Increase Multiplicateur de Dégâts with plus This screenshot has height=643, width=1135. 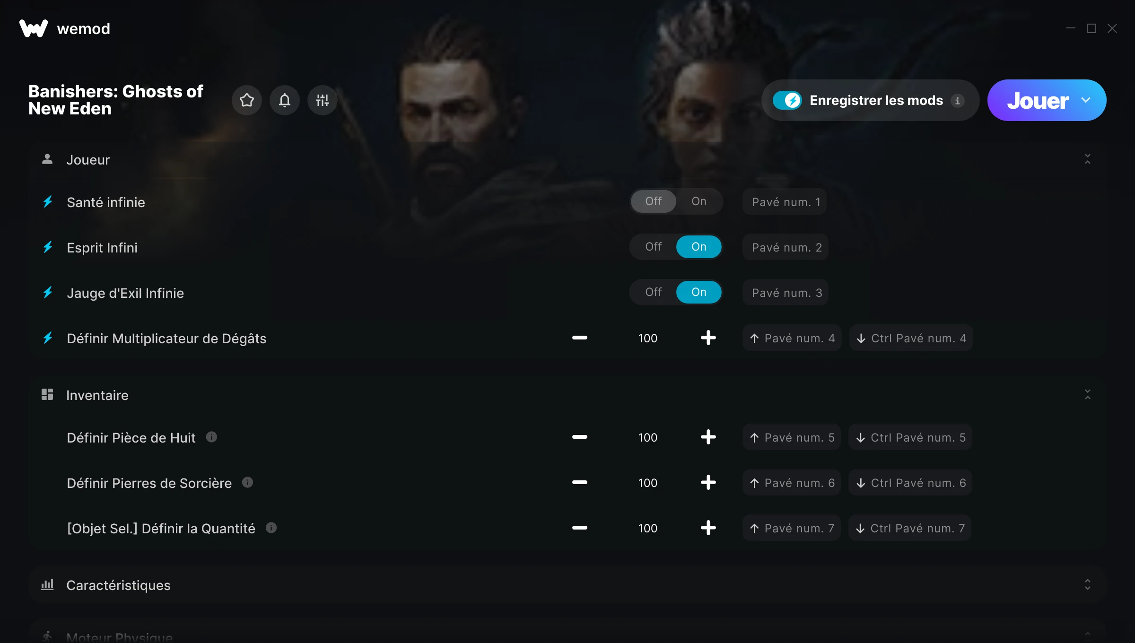[708, 338]
